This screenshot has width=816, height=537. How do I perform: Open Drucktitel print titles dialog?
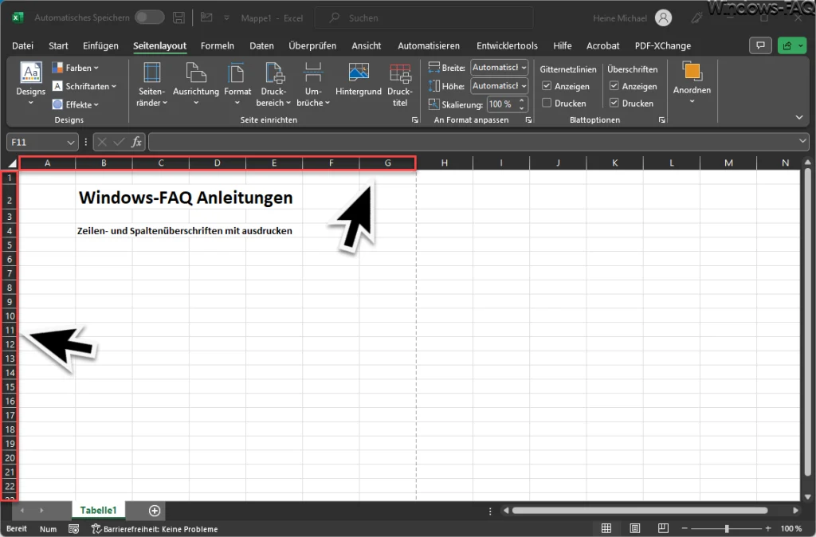[x=400, y=84]
